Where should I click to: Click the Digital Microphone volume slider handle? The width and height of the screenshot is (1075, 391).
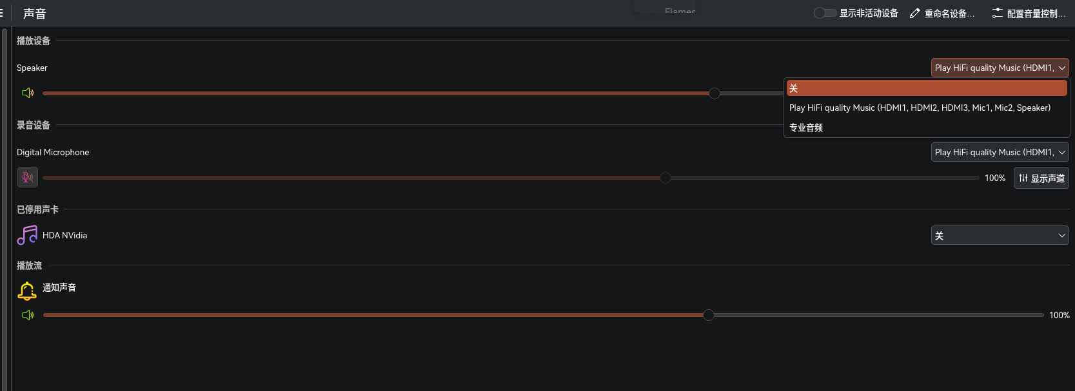[x=666, y=178]
